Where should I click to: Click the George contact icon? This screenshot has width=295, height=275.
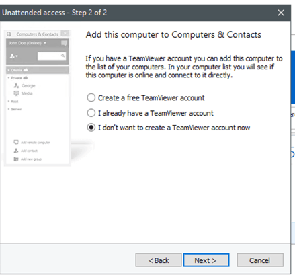[16, 85]
